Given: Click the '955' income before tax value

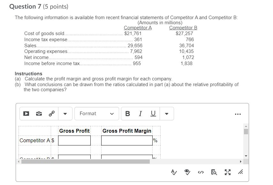Looking at the screenshot, I should tap(137, 63).
